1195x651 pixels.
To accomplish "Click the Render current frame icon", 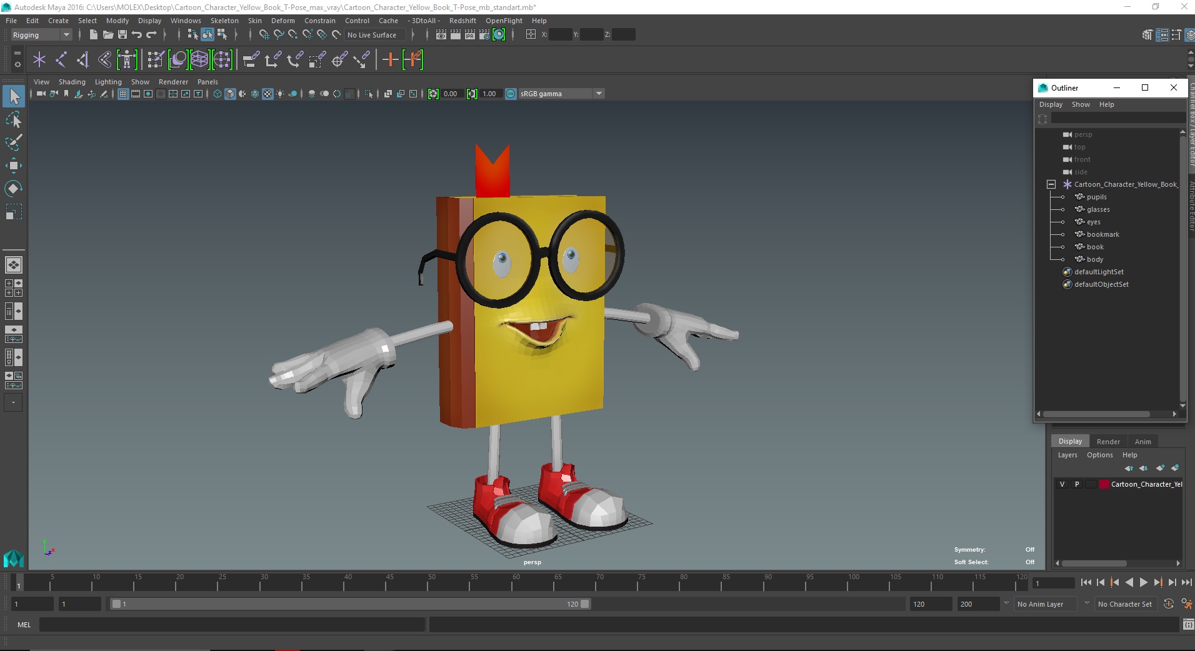I will coord(456,35).
